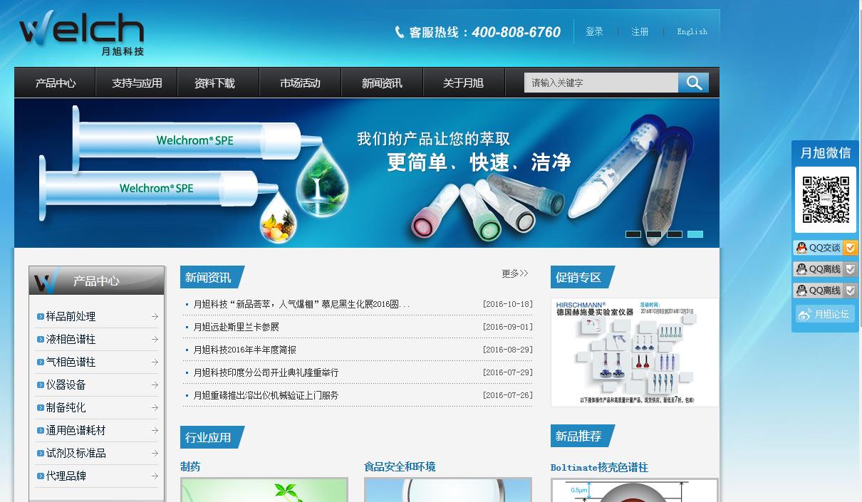Open Hirschmann promotion image
The height and width of the screenshot is (502, 862).
pos(635,352)
